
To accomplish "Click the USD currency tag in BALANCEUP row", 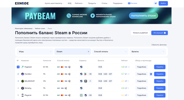I will tap(105, 81).
